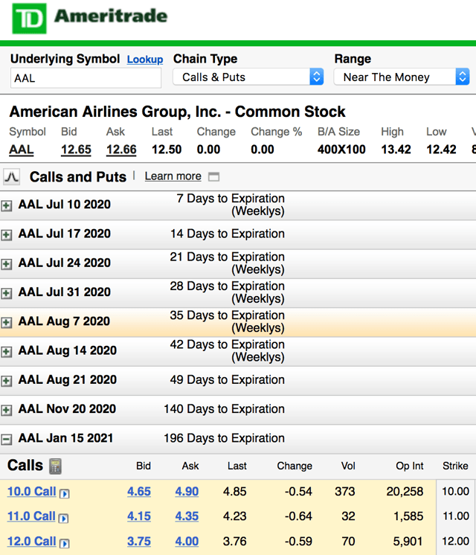Open the calculator icon next to Calls
476x555 pixels.
pos(55,466)
